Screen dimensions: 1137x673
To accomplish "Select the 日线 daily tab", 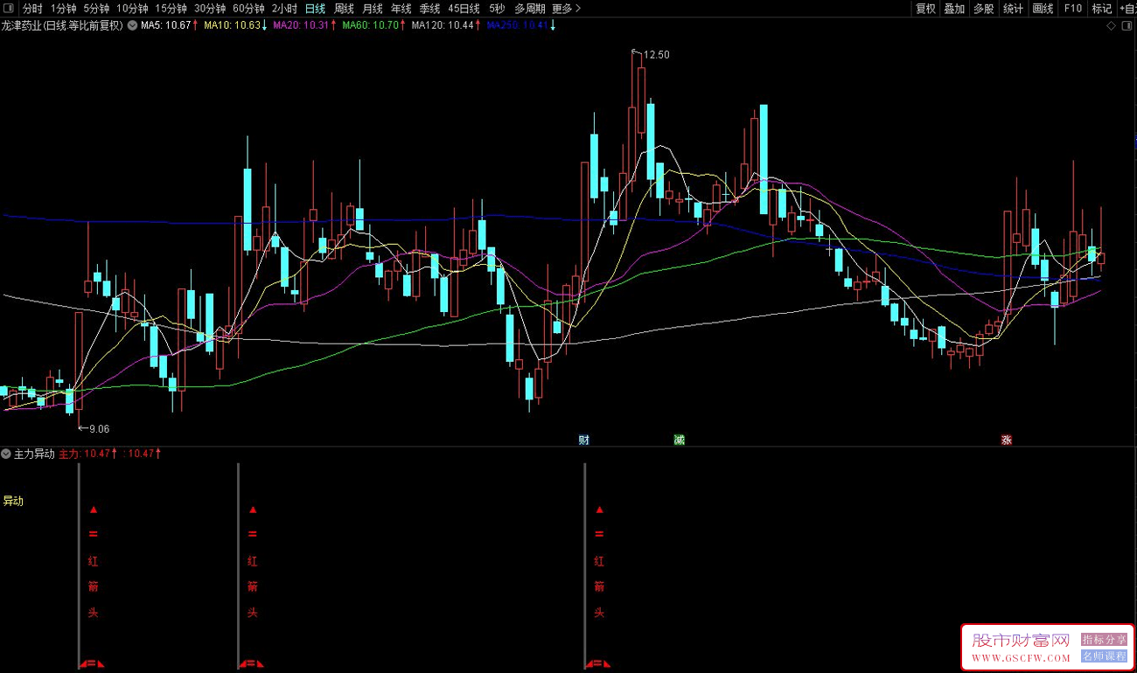I will (x=315, y=9).
